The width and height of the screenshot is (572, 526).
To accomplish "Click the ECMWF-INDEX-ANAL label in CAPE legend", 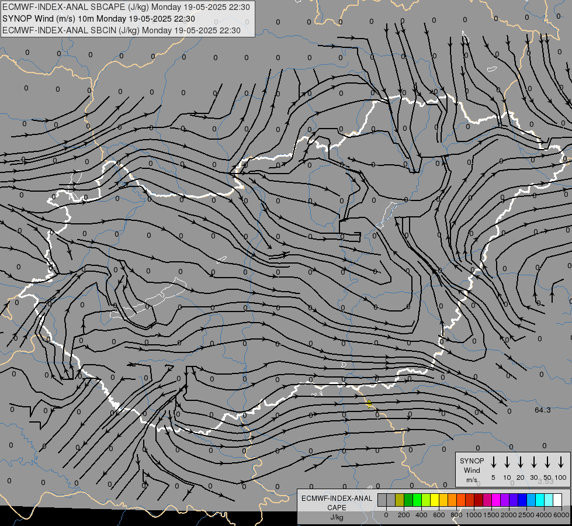I will point(337,499).
